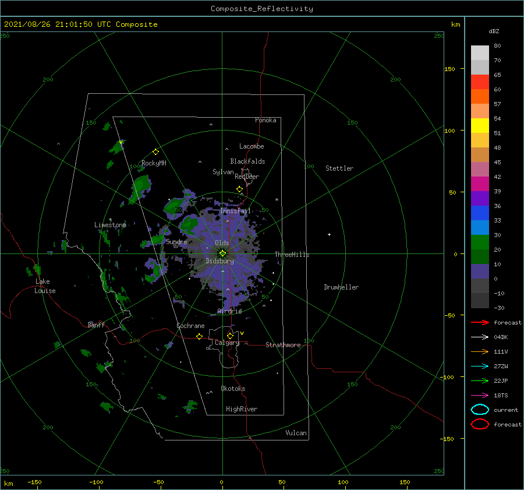Select the bright yellow 51-54 dBZ swatch
The image size is (524, 490).
(x=480, y=126)
